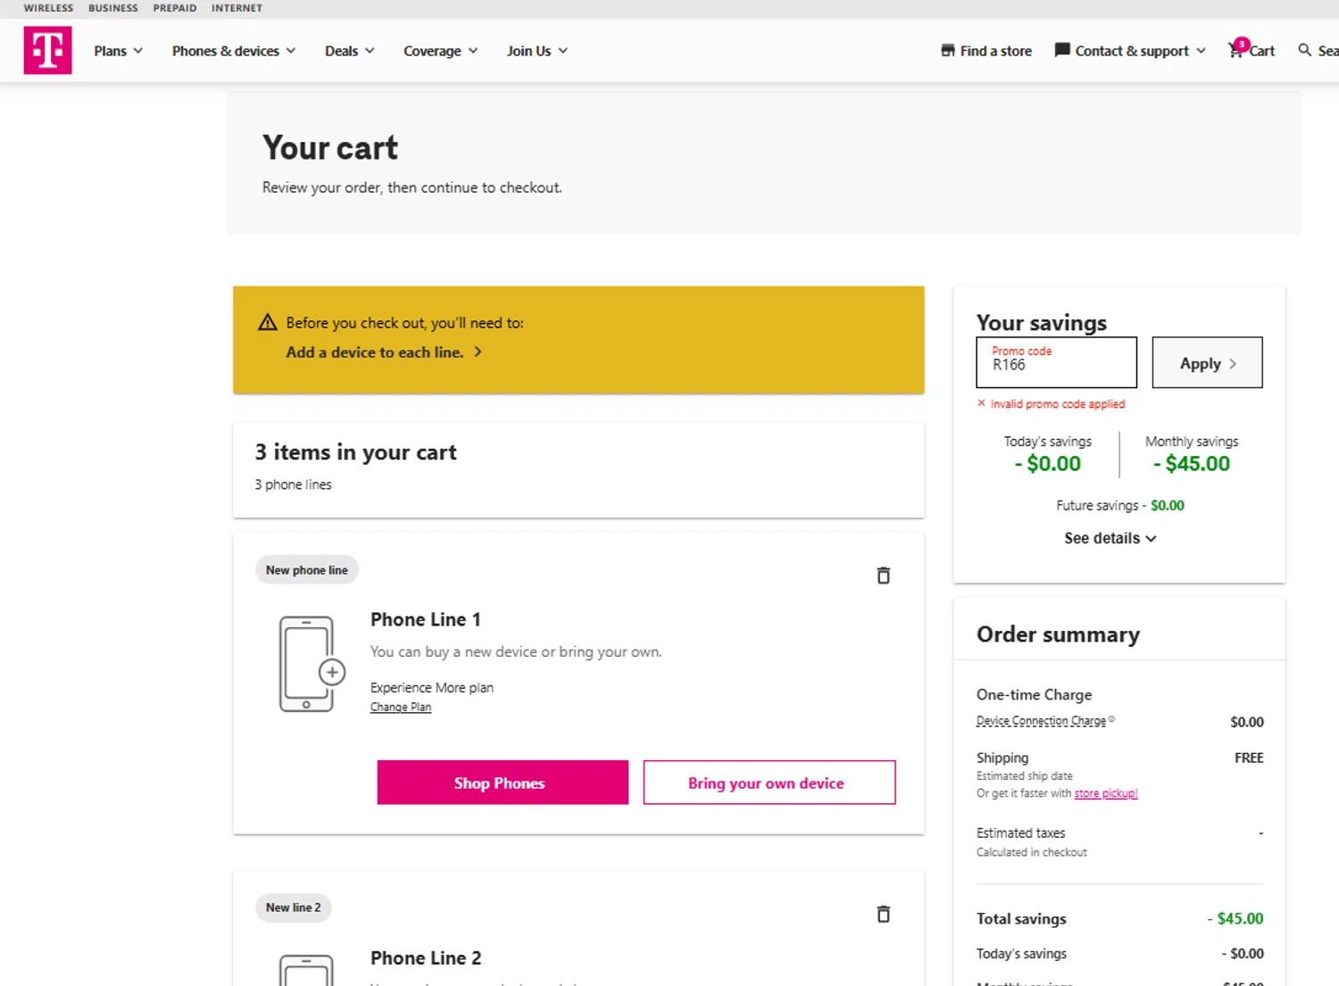Click the Cart link text
Image resolution: width=1339 pixels, height=986 pixels.
(x=1261, y=51)
